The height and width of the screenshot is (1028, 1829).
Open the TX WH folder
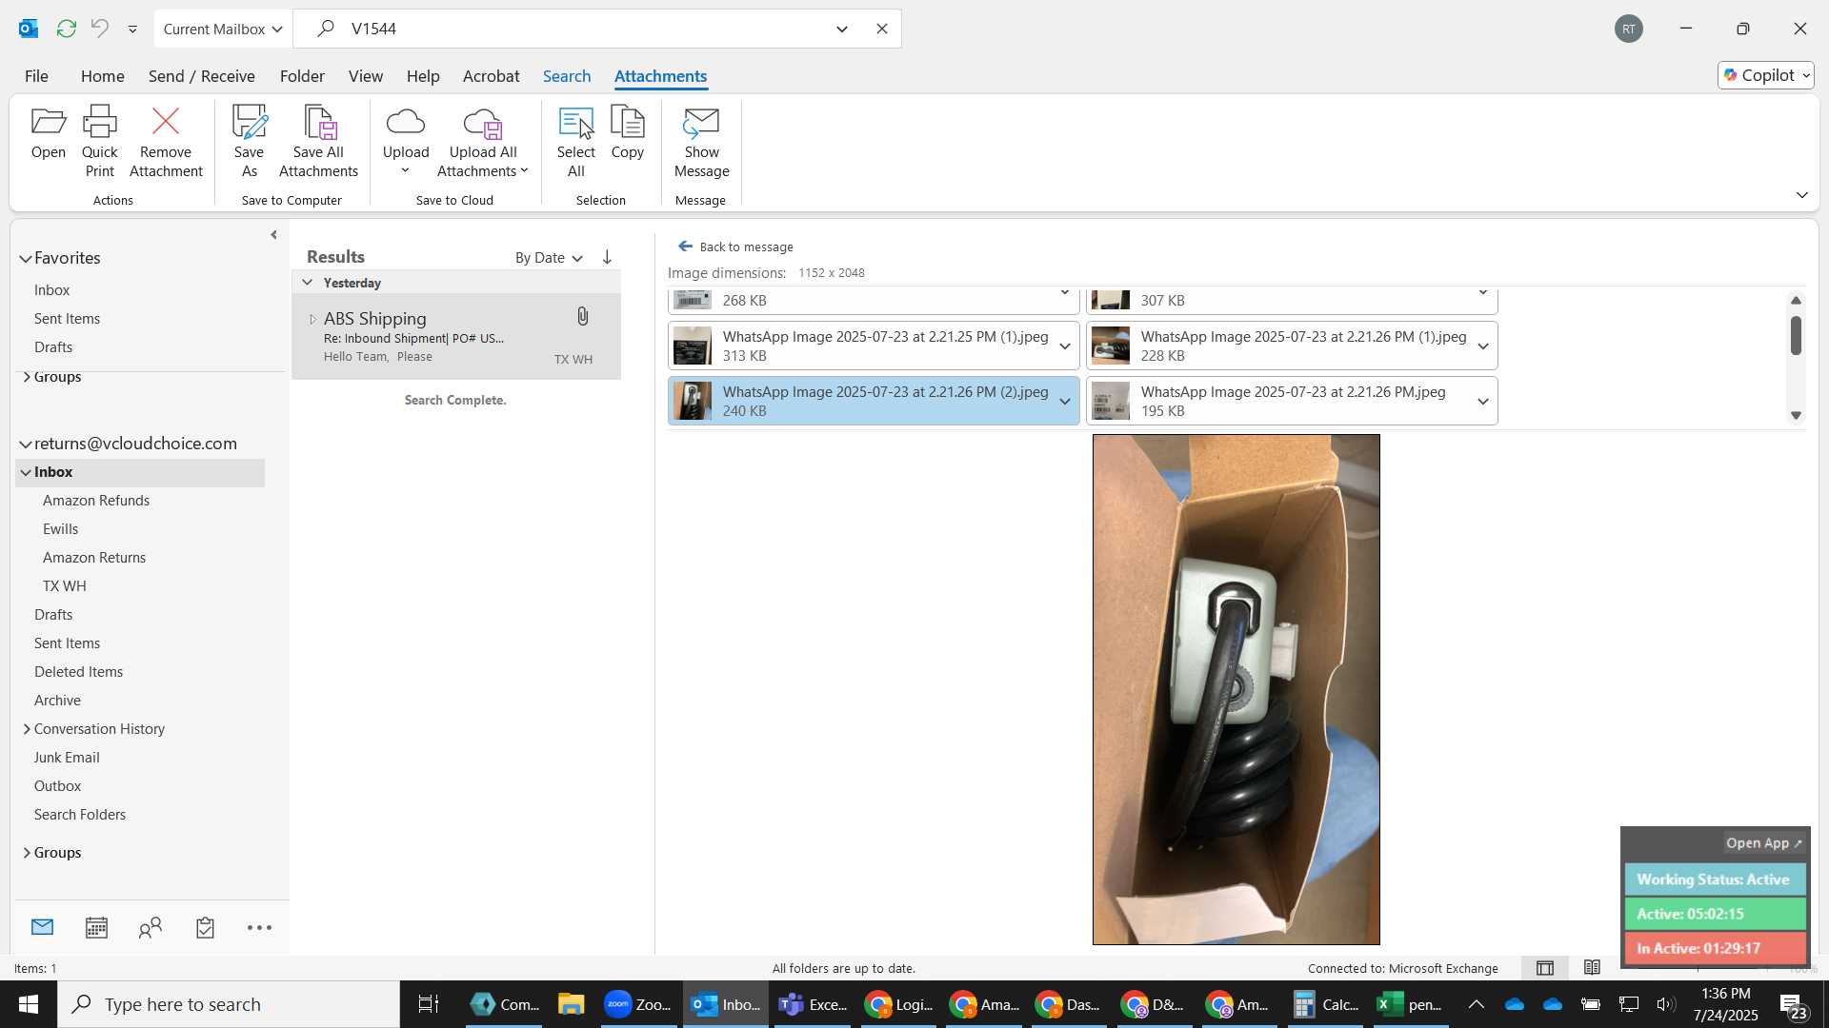pyautogui.click(x=64, y=586)
